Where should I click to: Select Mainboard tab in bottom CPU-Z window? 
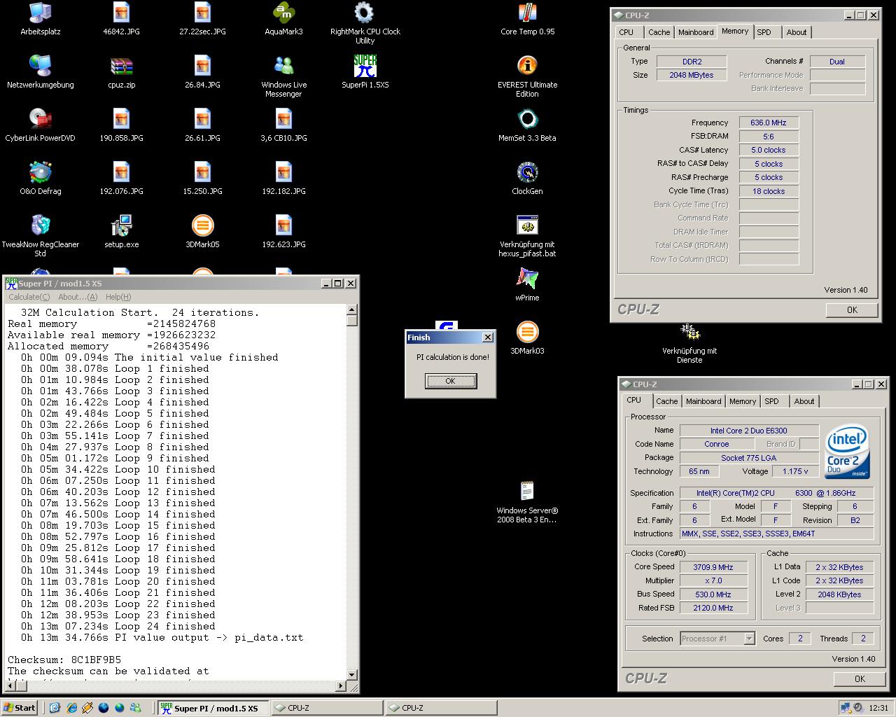(x=703, y=401)
